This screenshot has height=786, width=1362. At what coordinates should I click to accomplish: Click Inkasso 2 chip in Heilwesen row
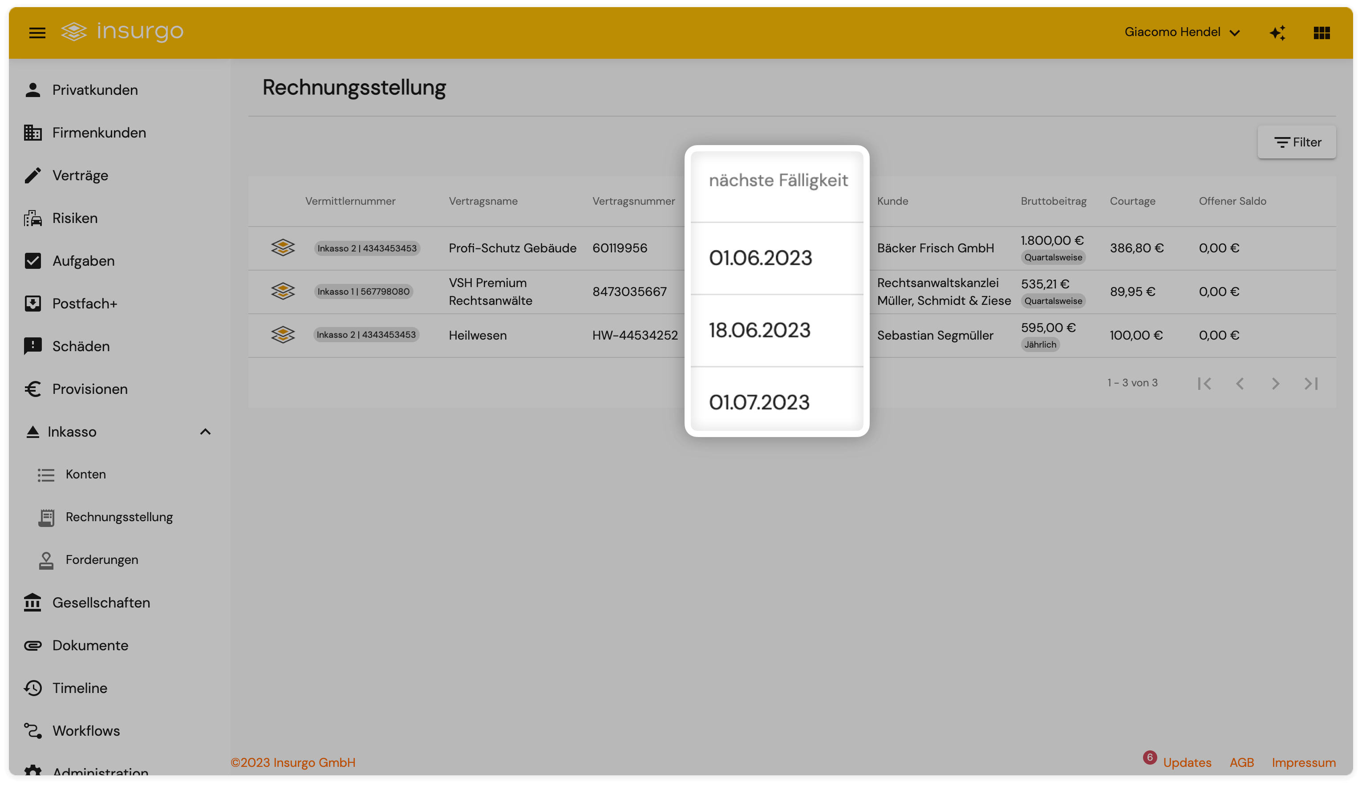coord(366,335)
